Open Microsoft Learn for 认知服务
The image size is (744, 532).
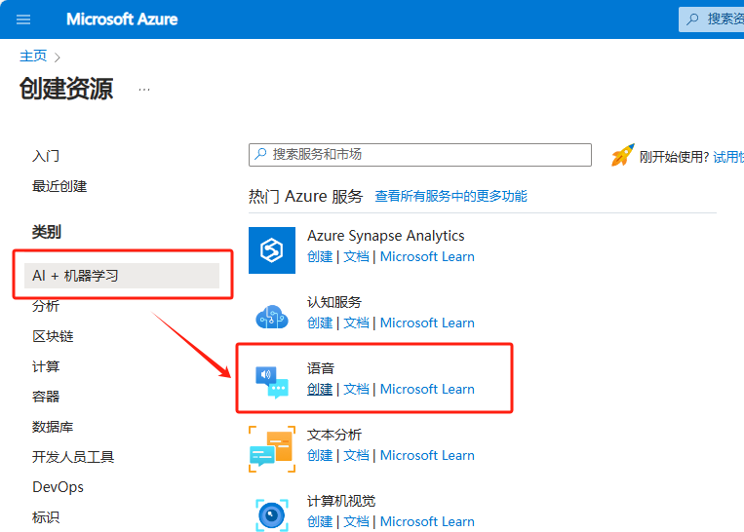427,323
